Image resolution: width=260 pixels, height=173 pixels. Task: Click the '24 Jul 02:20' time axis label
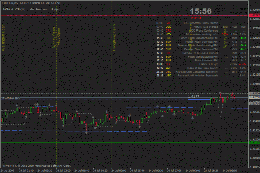point(45,171)
